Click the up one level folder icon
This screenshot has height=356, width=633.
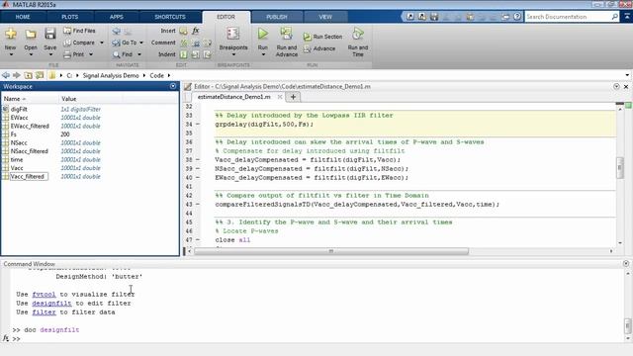(28, 75)
